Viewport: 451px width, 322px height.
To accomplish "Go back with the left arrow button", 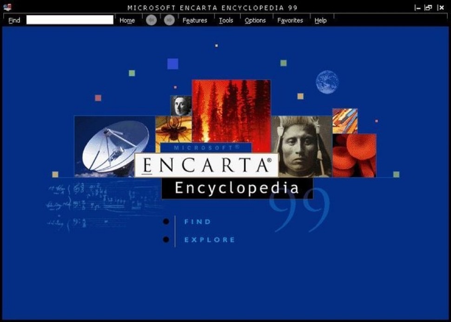I will tap(151, 20).
